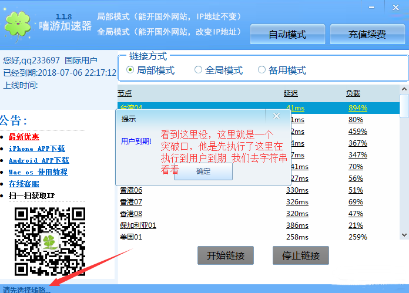Viewport: 409px width, 293px height.
Task: Open 在线客服 support link
Action: (x=24, y=184)
